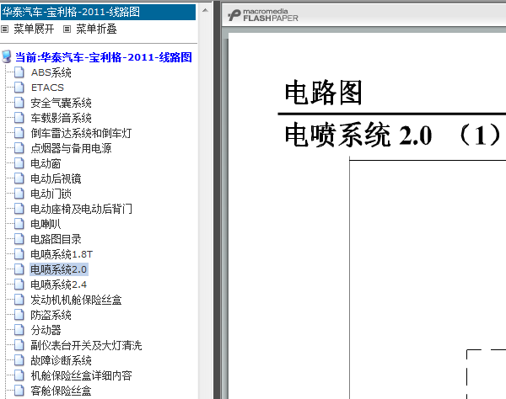Click the page icon beside 发动机机舱保险丝盒
The width and height of the screenshot is (506, 399).
[x=19, y=300]
